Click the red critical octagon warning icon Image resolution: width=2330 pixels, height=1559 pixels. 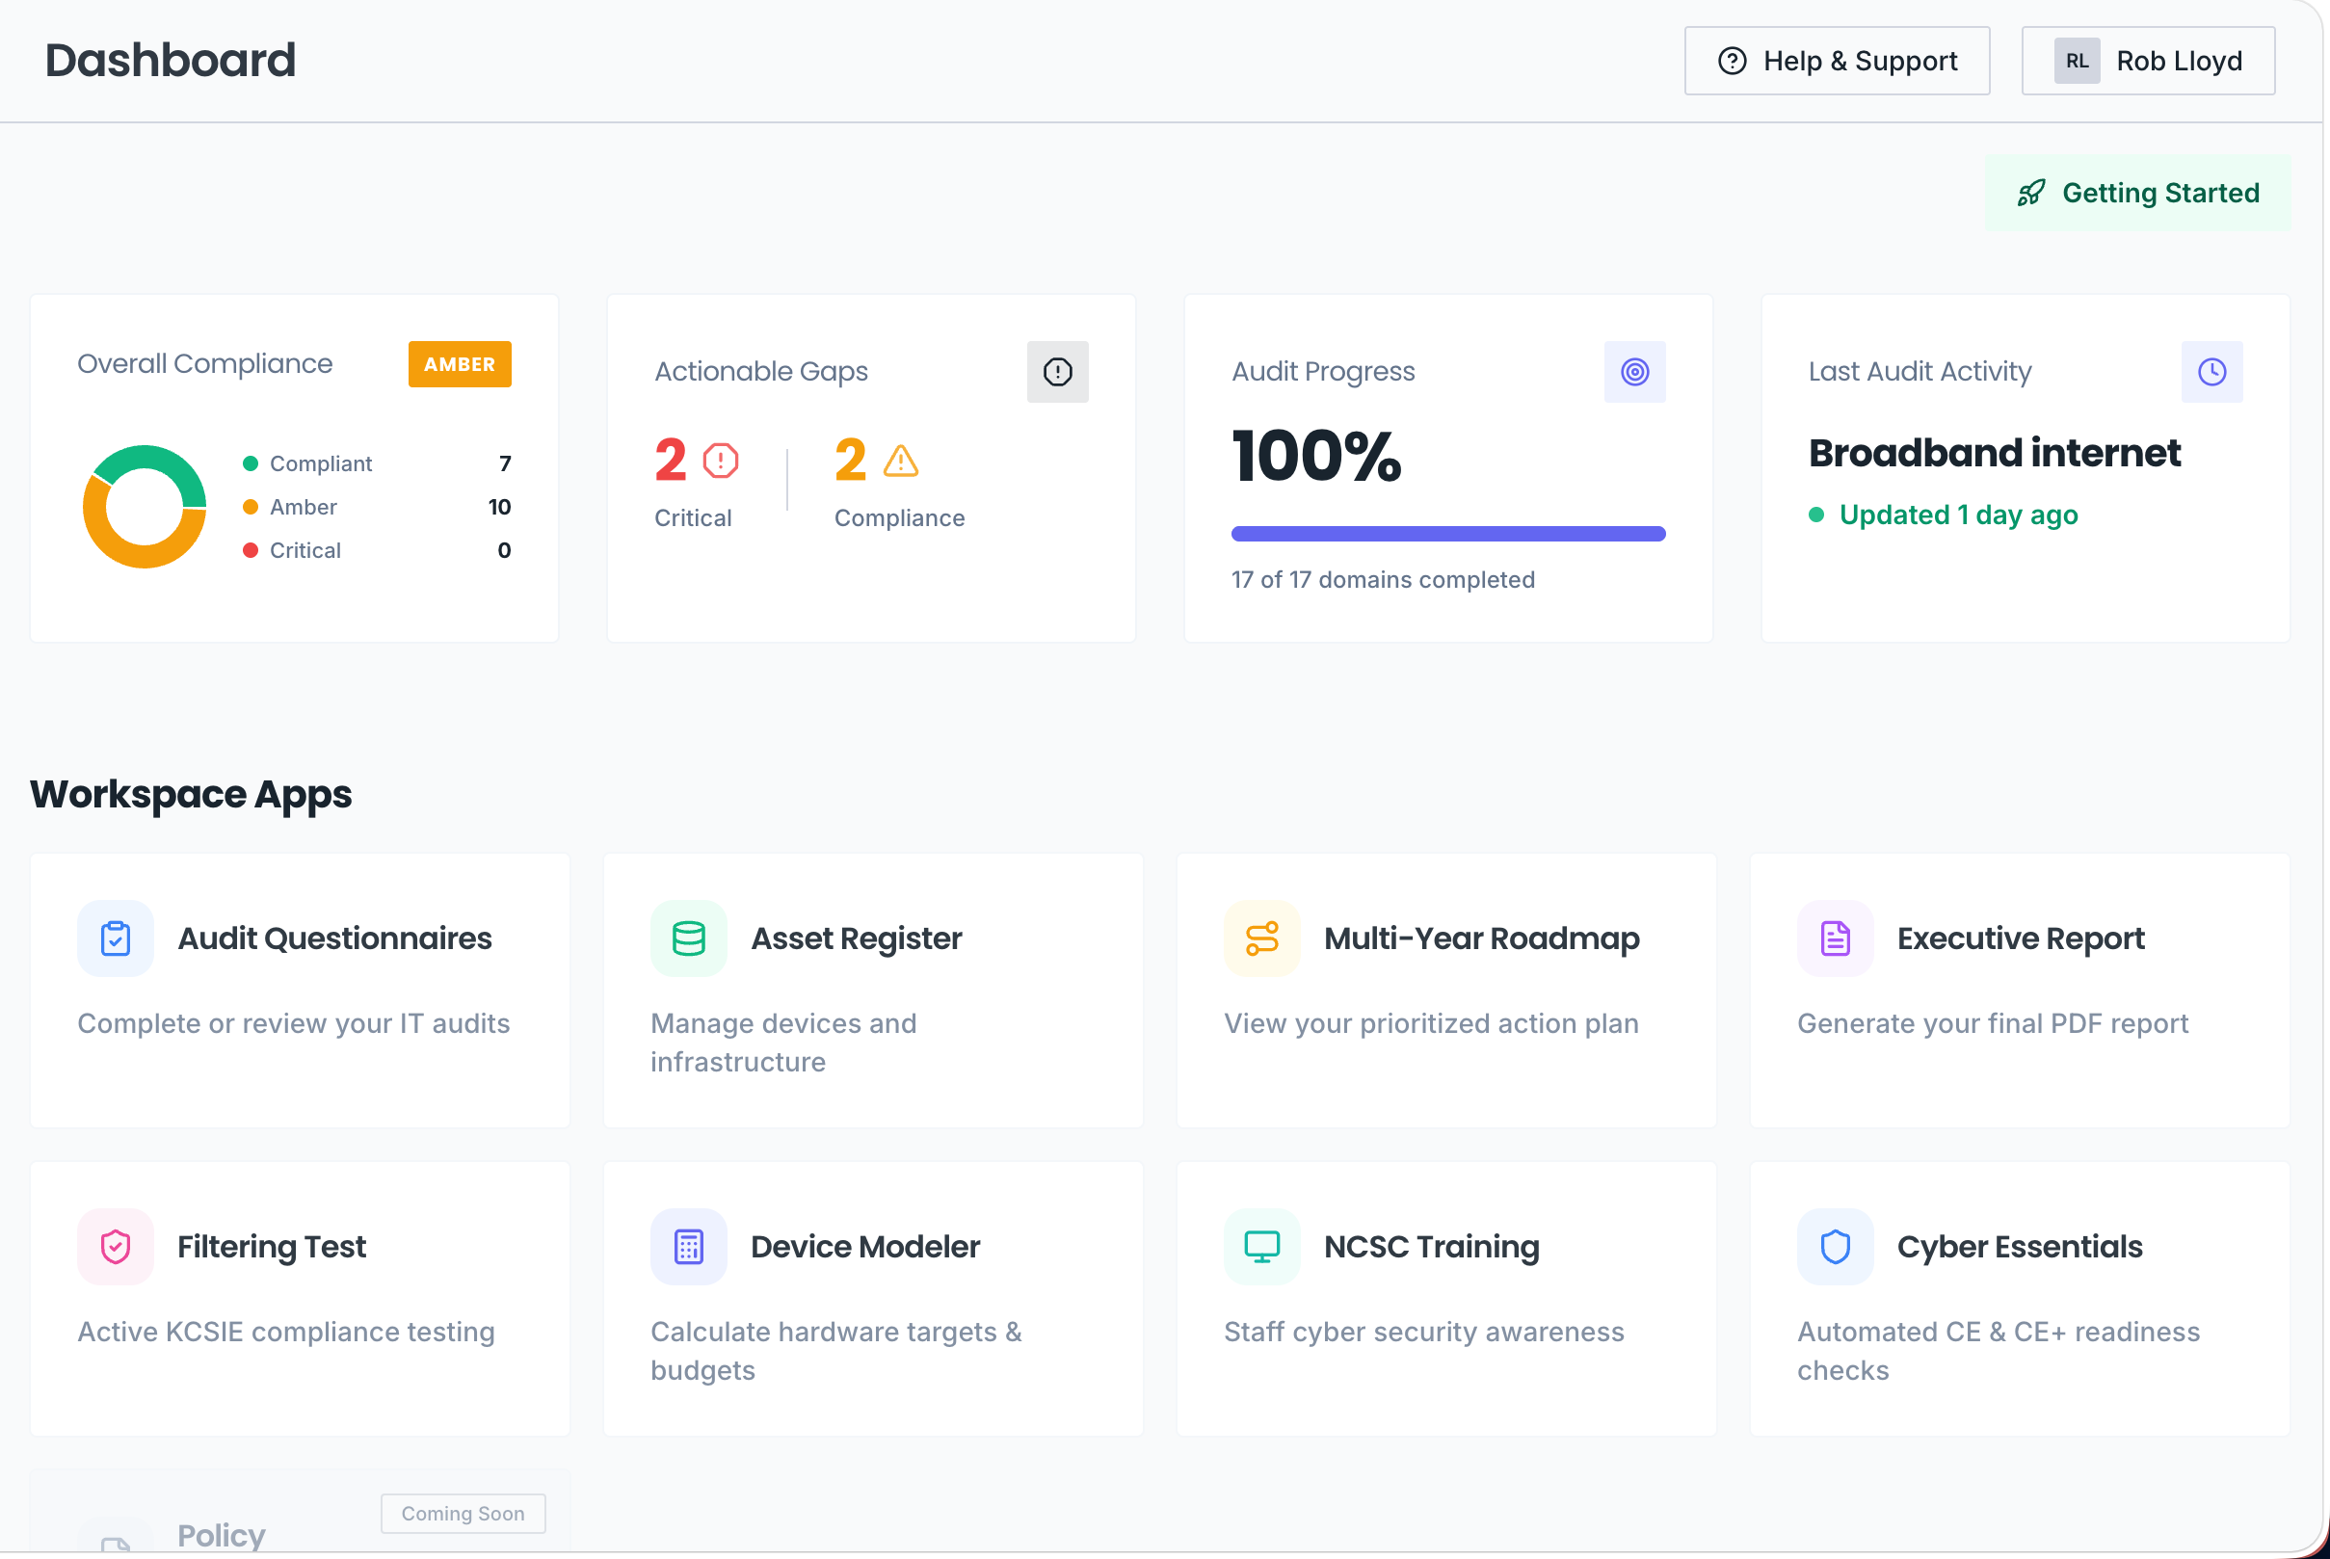point(721,461)
